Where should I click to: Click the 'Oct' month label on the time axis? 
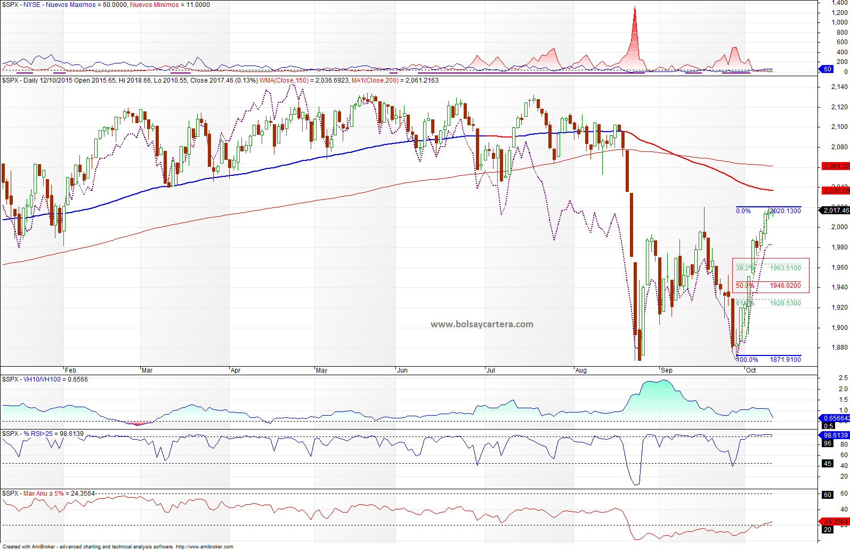pyautogui.click(x=751, y=370)
